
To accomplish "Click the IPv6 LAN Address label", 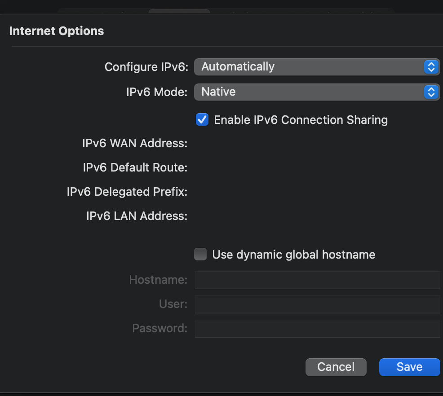I will (x=137, y=216).
